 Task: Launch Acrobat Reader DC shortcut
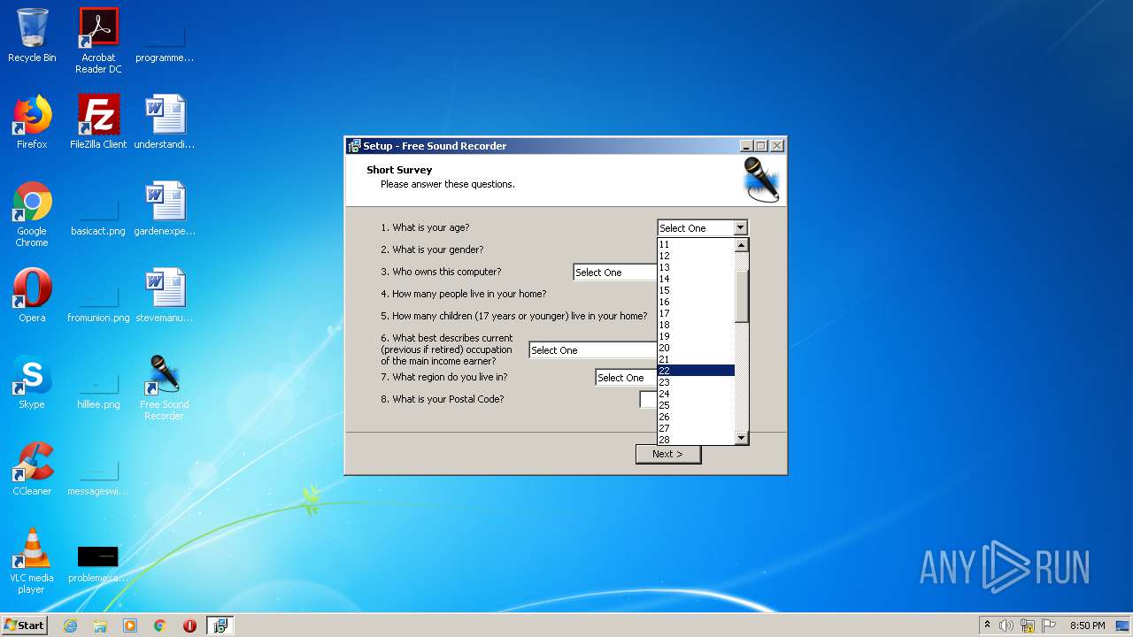[98, 40]
